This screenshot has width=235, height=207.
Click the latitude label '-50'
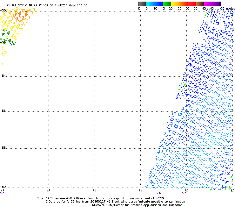click(3, 11)
